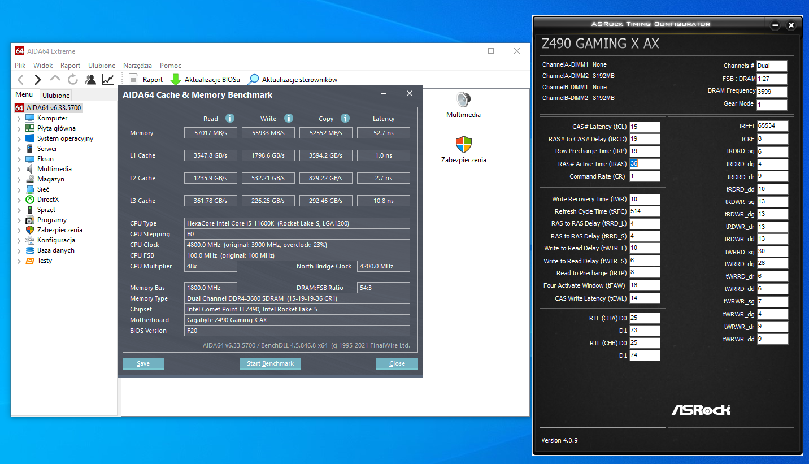Image resolution: width=809 pixels, height=464 pixels.
Task: Switch to the Ulubione sidebar tab
Action: coord(56,95)
